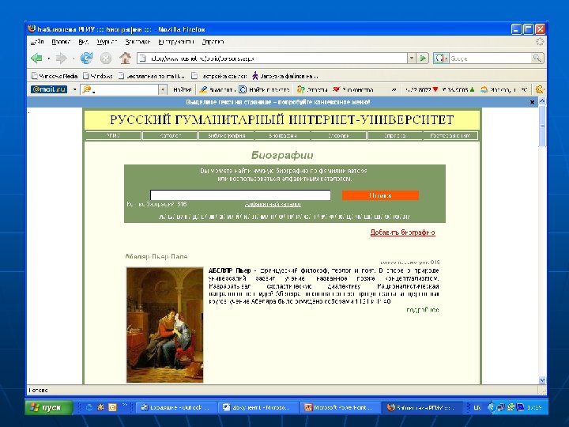Open the Windows 'пуск' Start button
The height and width of the screenshot is (427, 569).
49,407
